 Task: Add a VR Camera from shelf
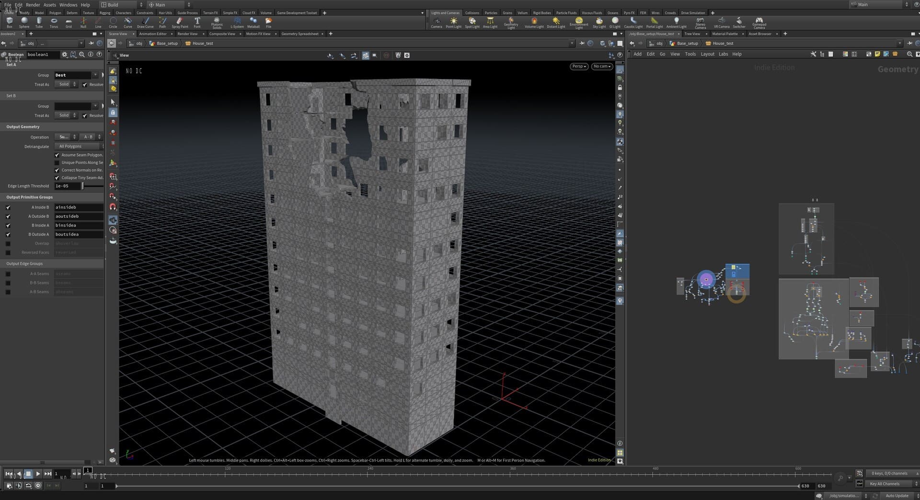[x=721, y=23]
